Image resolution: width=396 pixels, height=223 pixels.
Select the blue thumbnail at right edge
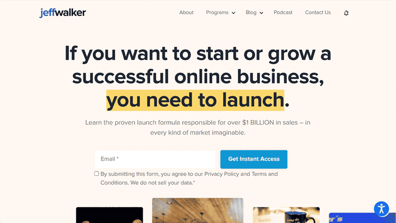pyautogui.click(x=362, y=218)
